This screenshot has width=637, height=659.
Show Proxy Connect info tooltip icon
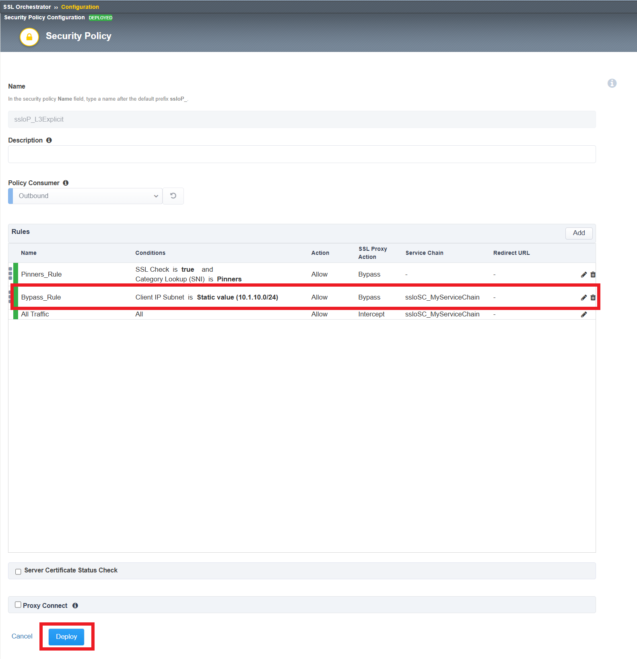click(x=75, y=605)
